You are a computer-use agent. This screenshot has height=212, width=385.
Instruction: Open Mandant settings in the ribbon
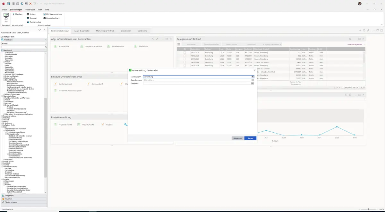(17, 14)
